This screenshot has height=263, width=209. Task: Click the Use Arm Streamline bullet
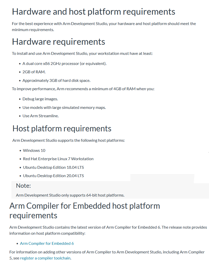pyautogui.click(x=41, y=116)
